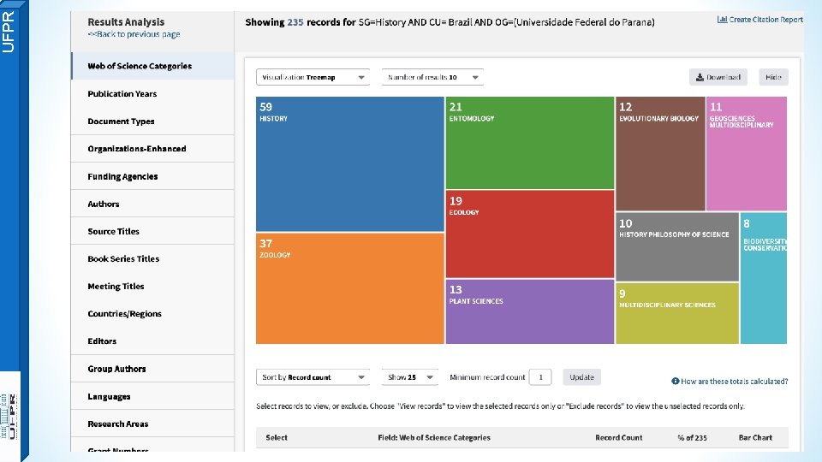
Task: Click the info icon beside totals help
Action: click(x=676, y=382)
